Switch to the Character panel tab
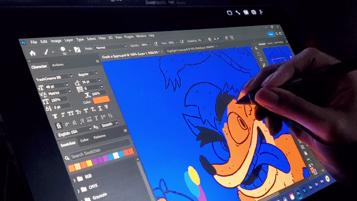The width and height of the screenshot is (357, 201). (39, 67)
